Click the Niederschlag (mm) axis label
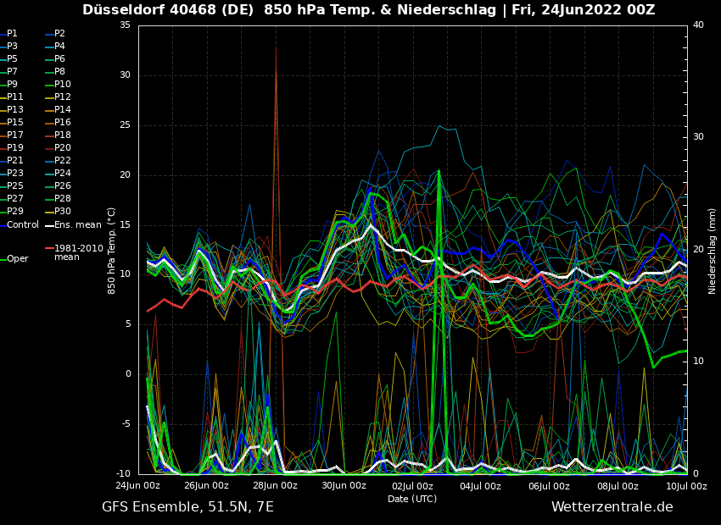 [713, 250]
